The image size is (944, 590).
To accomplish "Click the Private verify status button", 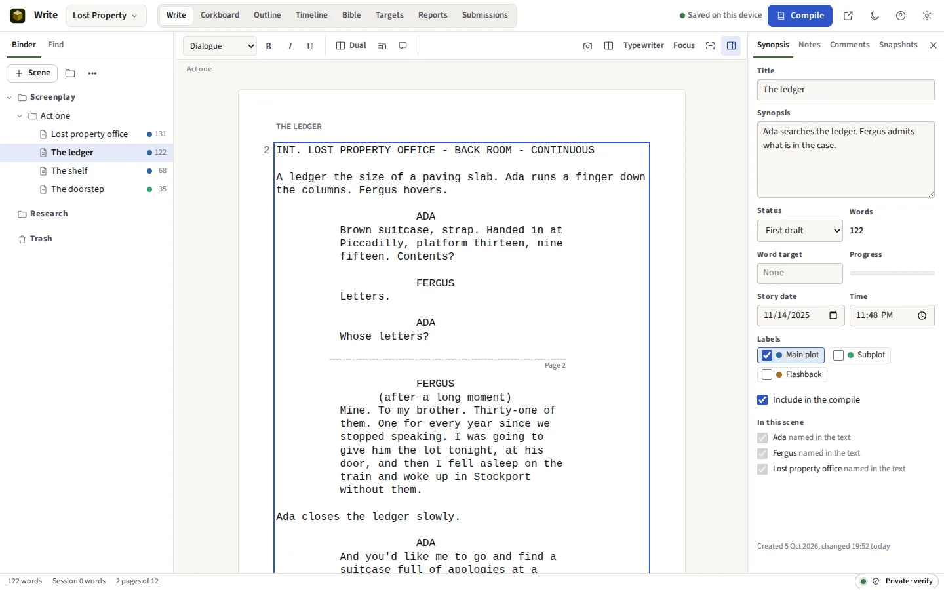I will pyautogui.click(x=897, y=581).
